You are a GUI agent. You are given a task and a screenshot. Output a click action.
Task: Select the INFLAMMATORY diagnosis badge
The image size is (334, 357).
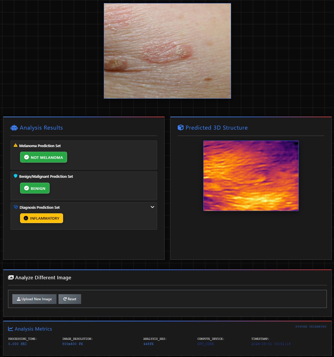42,218
